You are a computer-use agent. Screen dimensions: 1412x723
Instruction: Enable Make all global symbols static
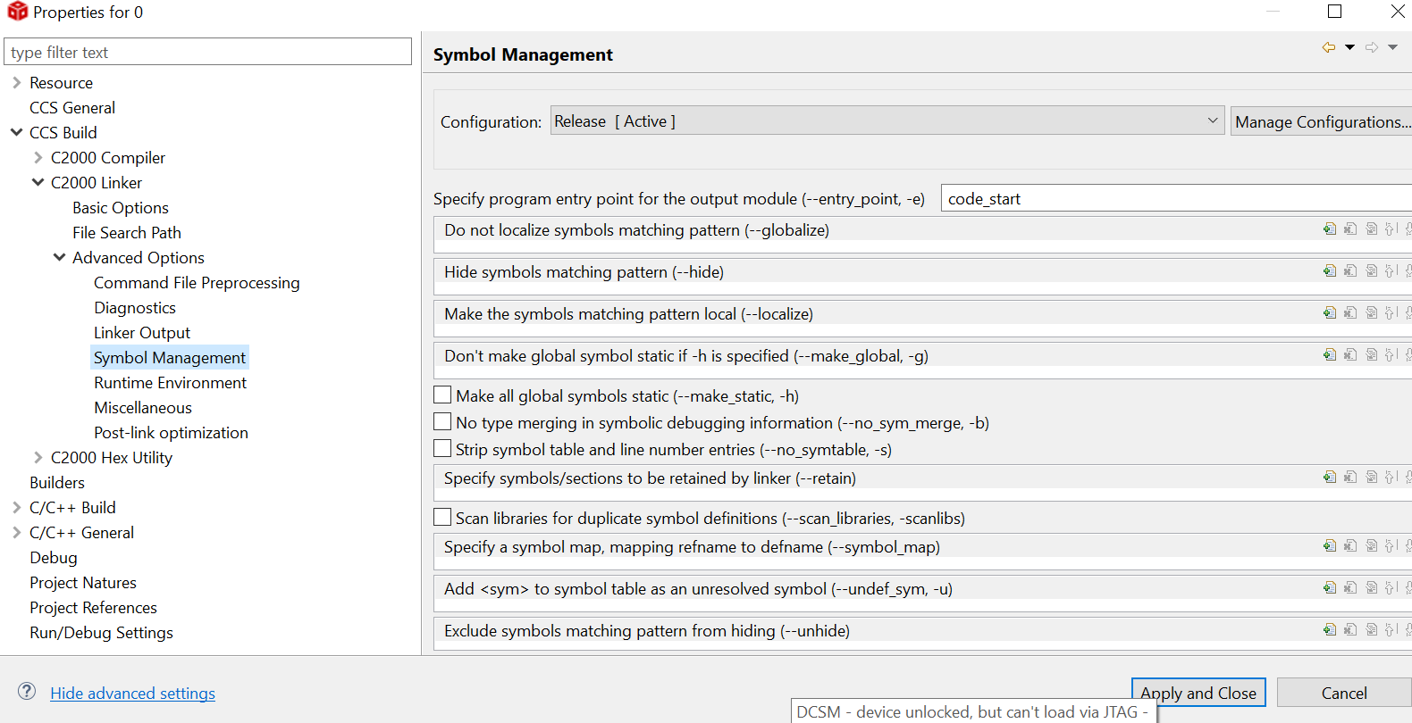[x=442, y=395]
